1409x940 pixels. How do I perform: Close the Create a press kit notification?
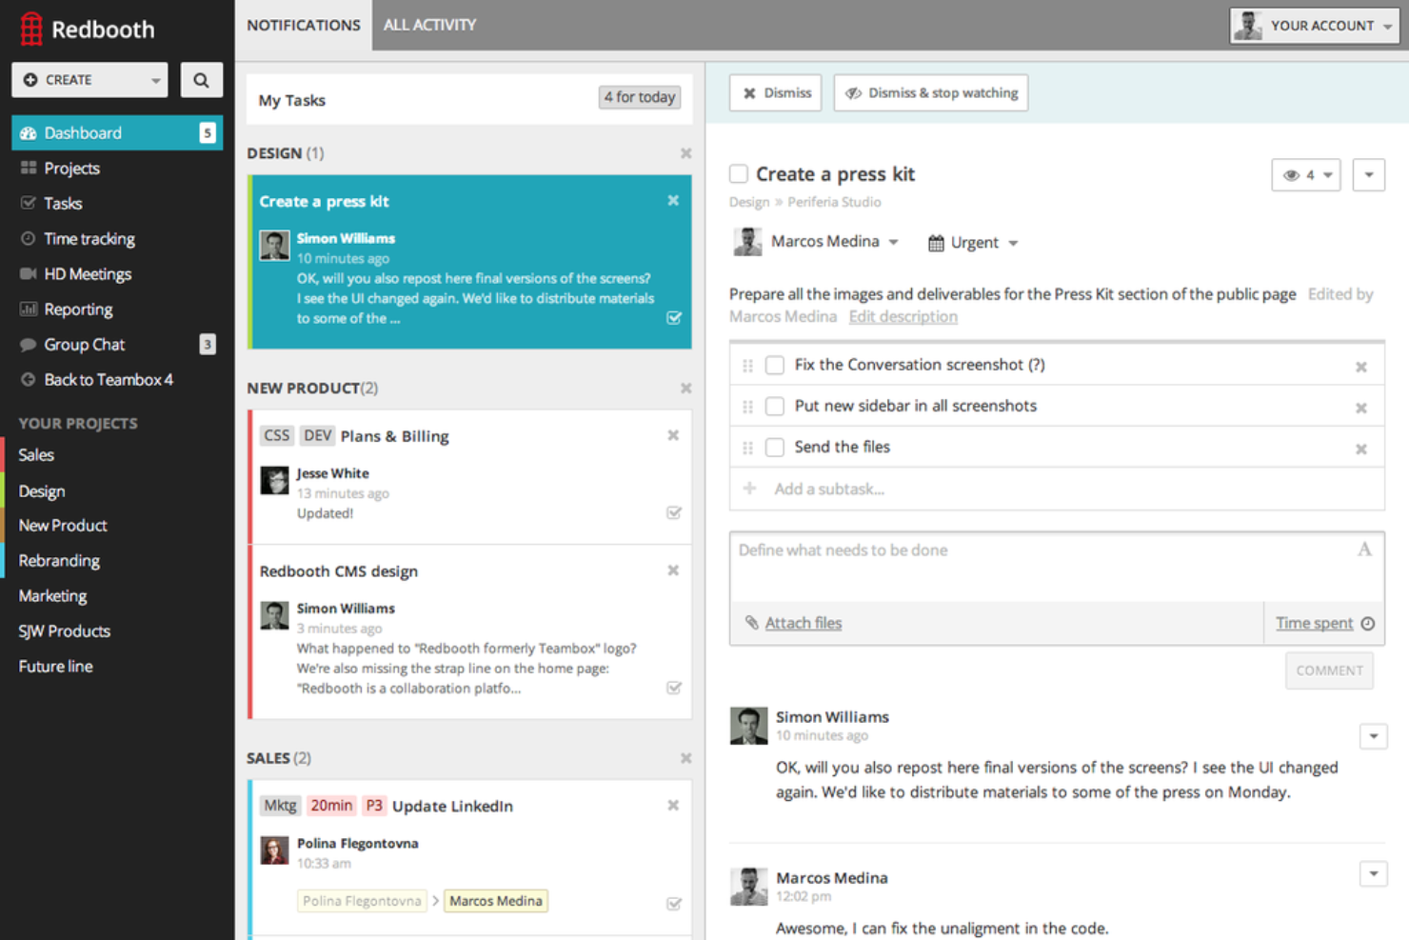point(673,201)
